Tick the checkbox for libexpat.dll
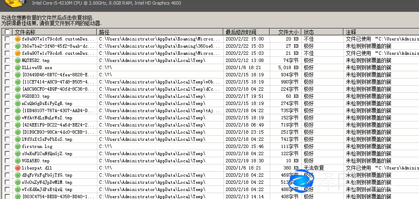This screenshot has height=199, width=419. coord(7,168)
